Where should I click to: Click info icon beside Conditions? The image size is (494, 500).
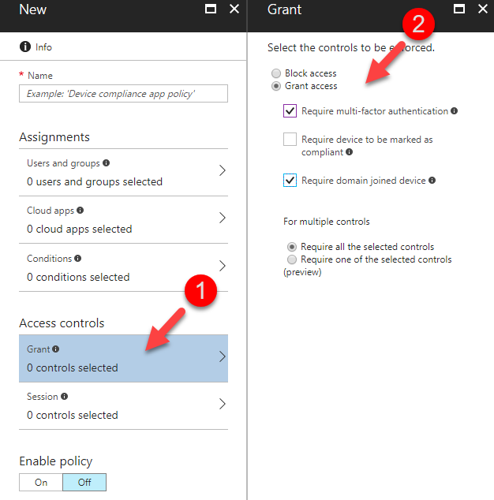[78, 258]
